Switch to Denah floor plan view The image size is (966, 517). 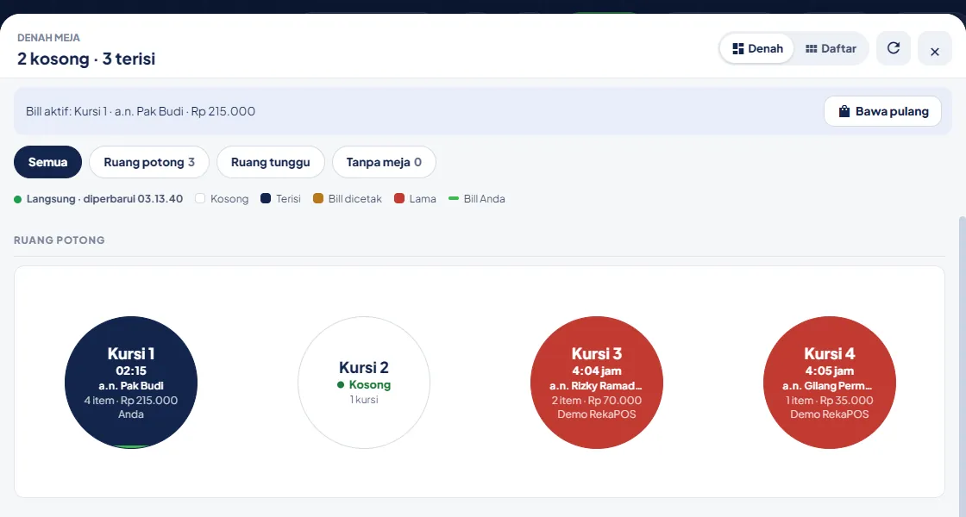point(757,48)
